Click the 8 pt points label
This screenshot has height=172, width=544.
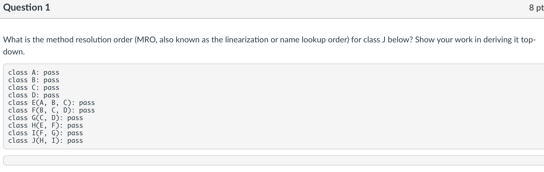(x=537, y=8)
